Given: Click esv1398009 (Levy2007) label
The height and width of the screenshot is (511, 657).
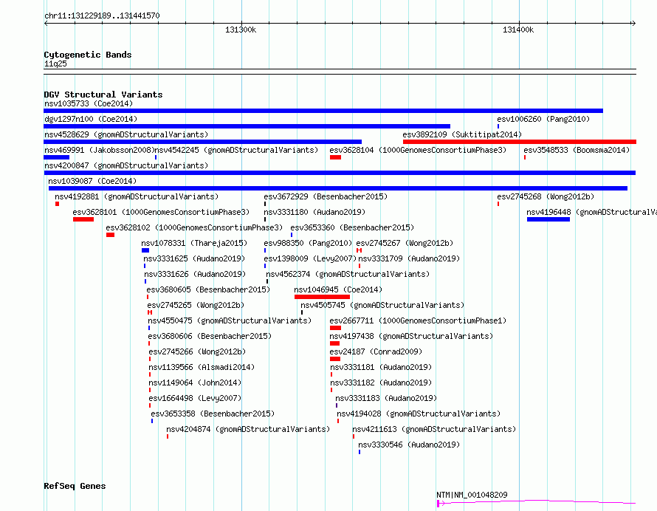Looking at the screenshot, I should tap(310, 258).
